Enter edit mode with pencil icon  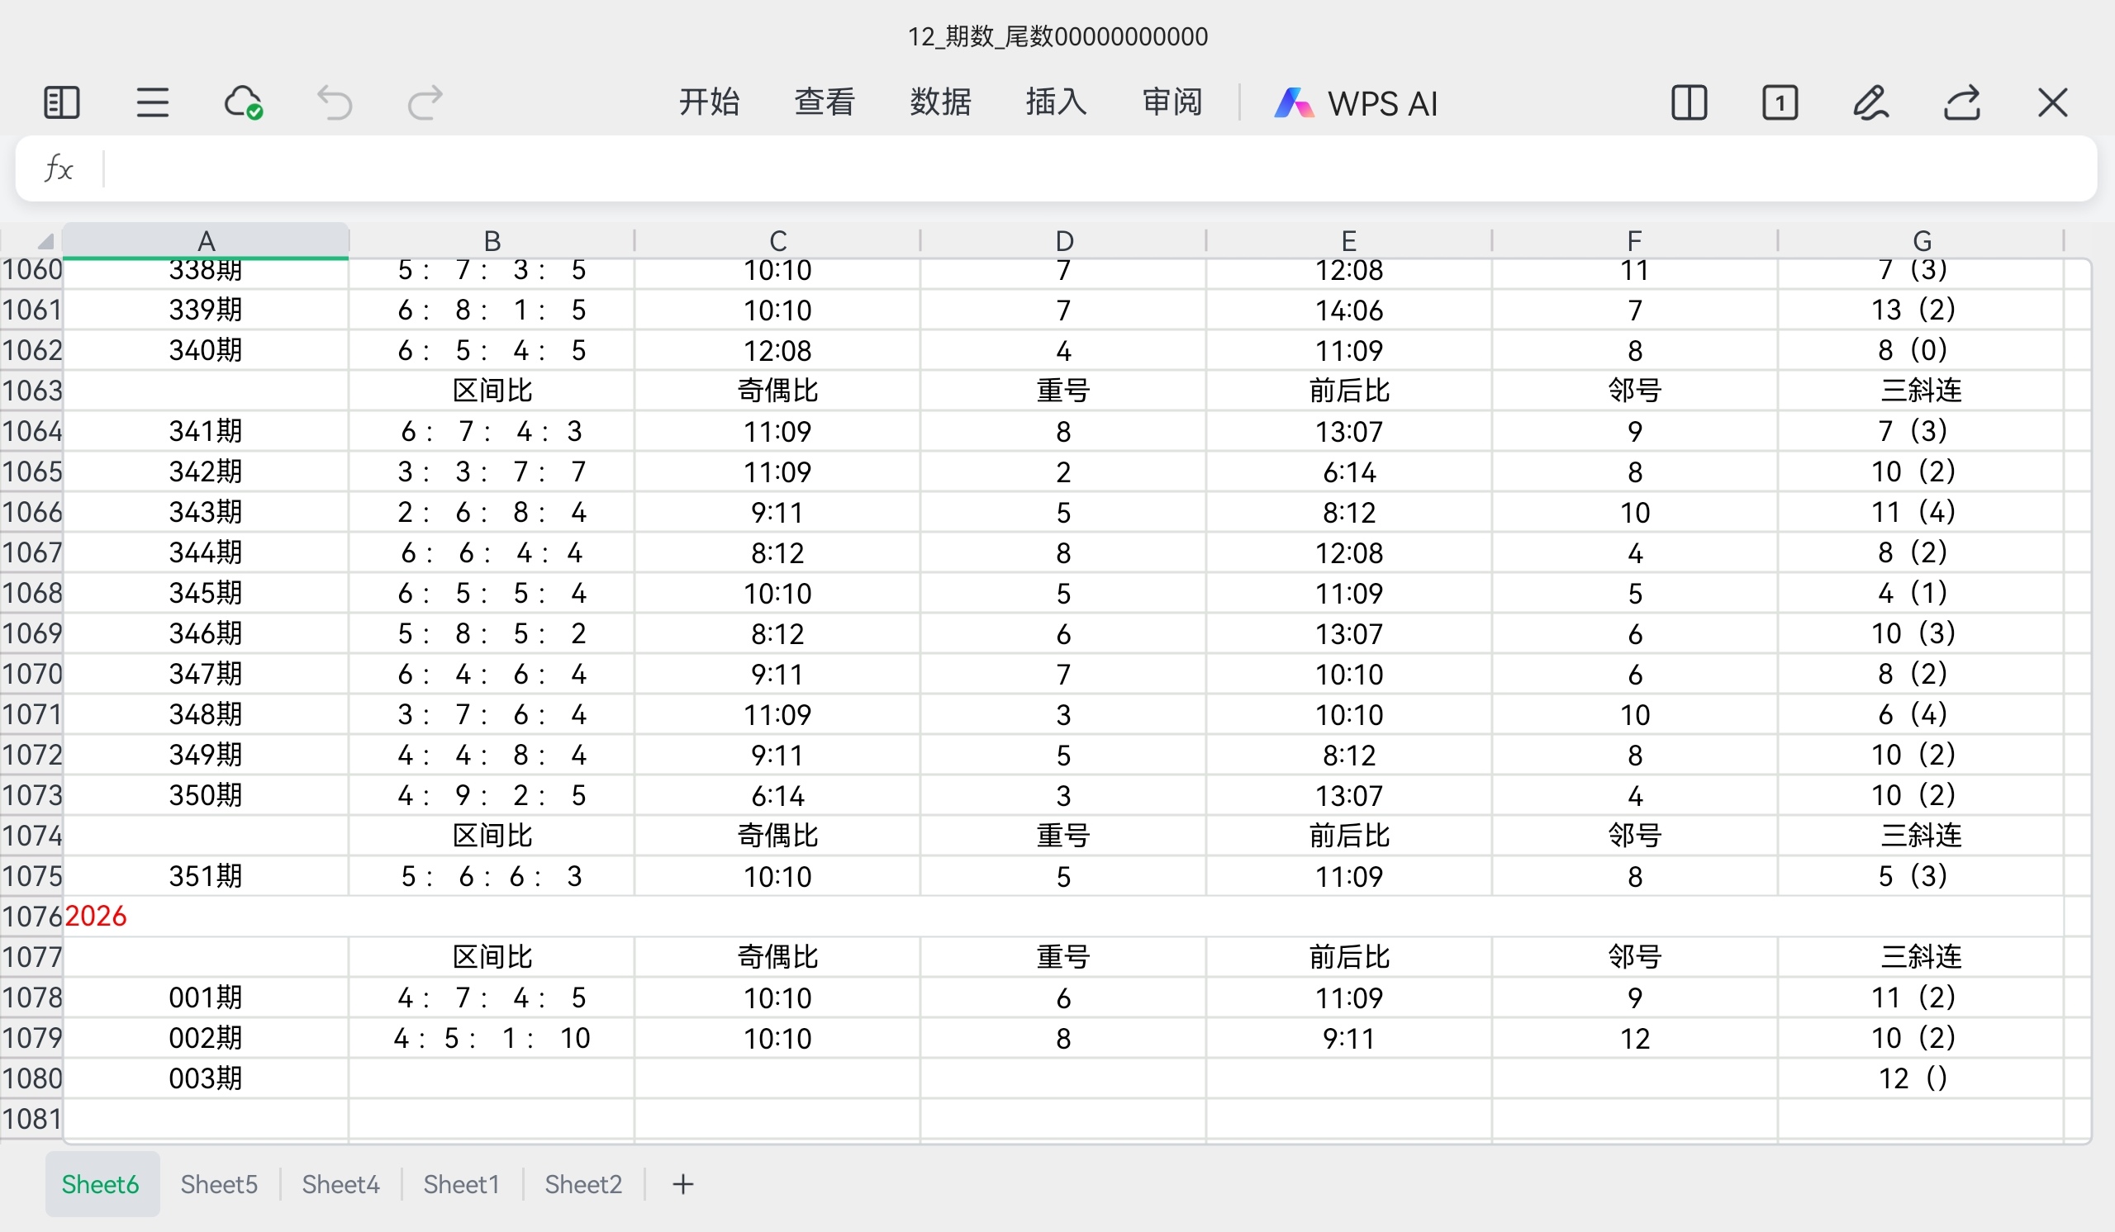(x=1870, y=102)
